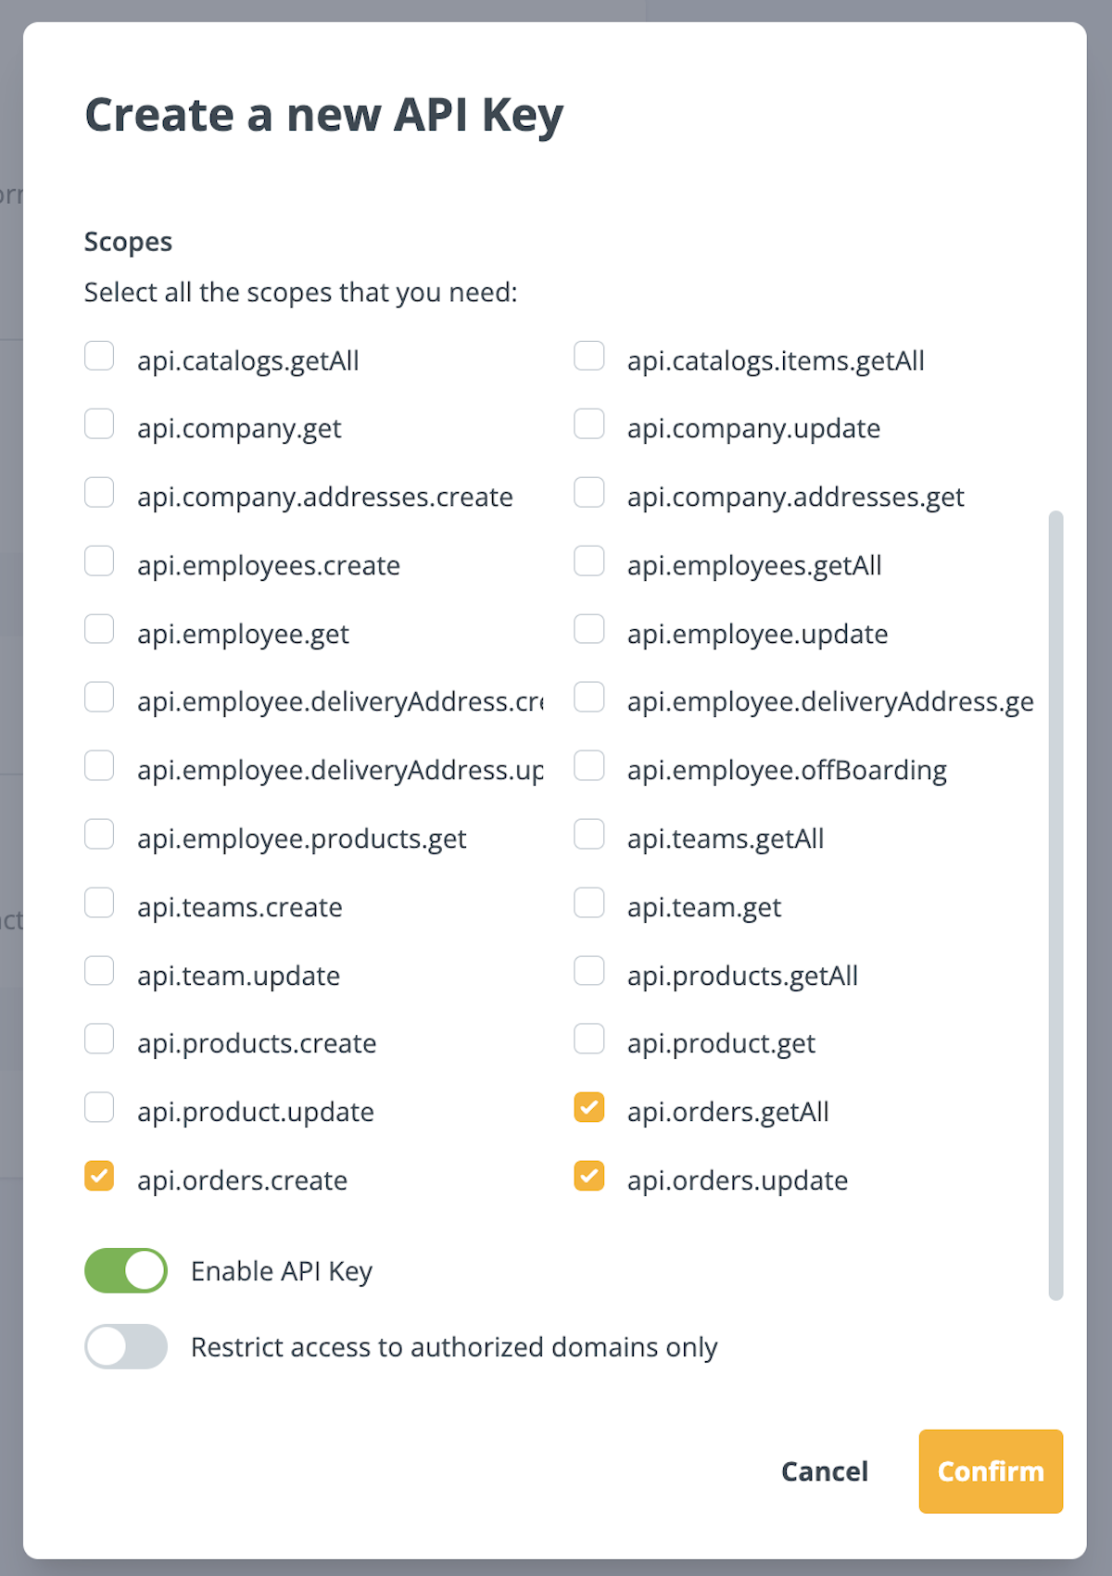Image resolution: width=1112 pixels, height=1576 pixels.
Task: Select the api.employee.update scope
Action: [x=589, y=628]
